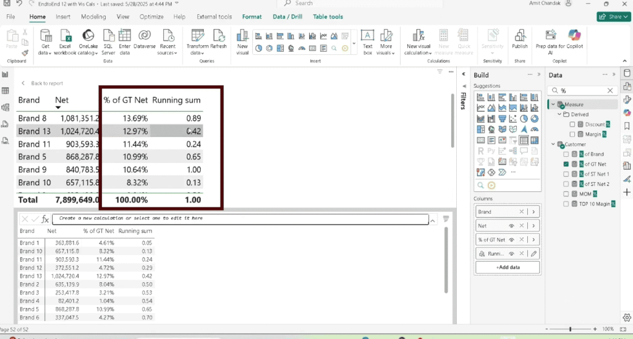Collapse the ribbon with chevron
This screenshot has width=633, height=339.
coord(625,61)
